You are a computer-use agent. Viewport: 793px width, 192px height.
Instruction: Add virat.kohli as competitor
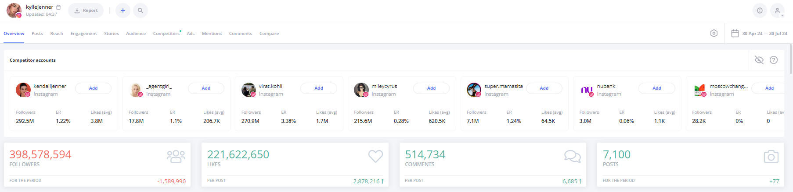pos(319,88)
